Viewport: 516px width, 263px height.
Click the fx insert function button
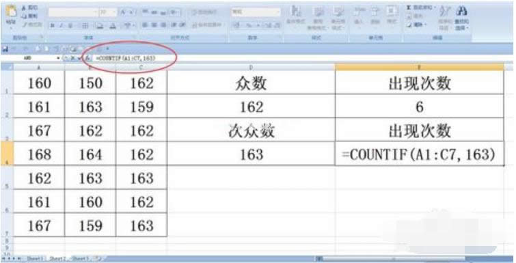pyautogui.click(x=87, y=58)
